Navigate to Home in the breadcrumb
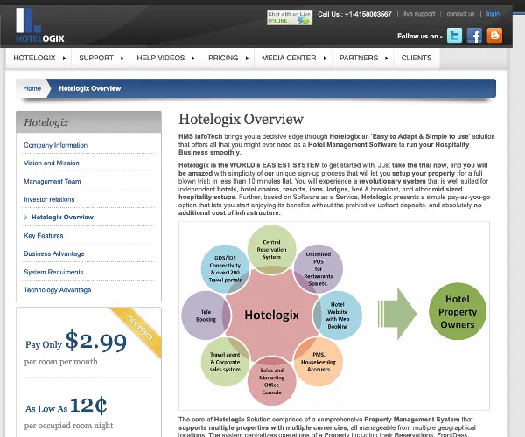Viewport: 525px width, 437px height. (32, 88)
